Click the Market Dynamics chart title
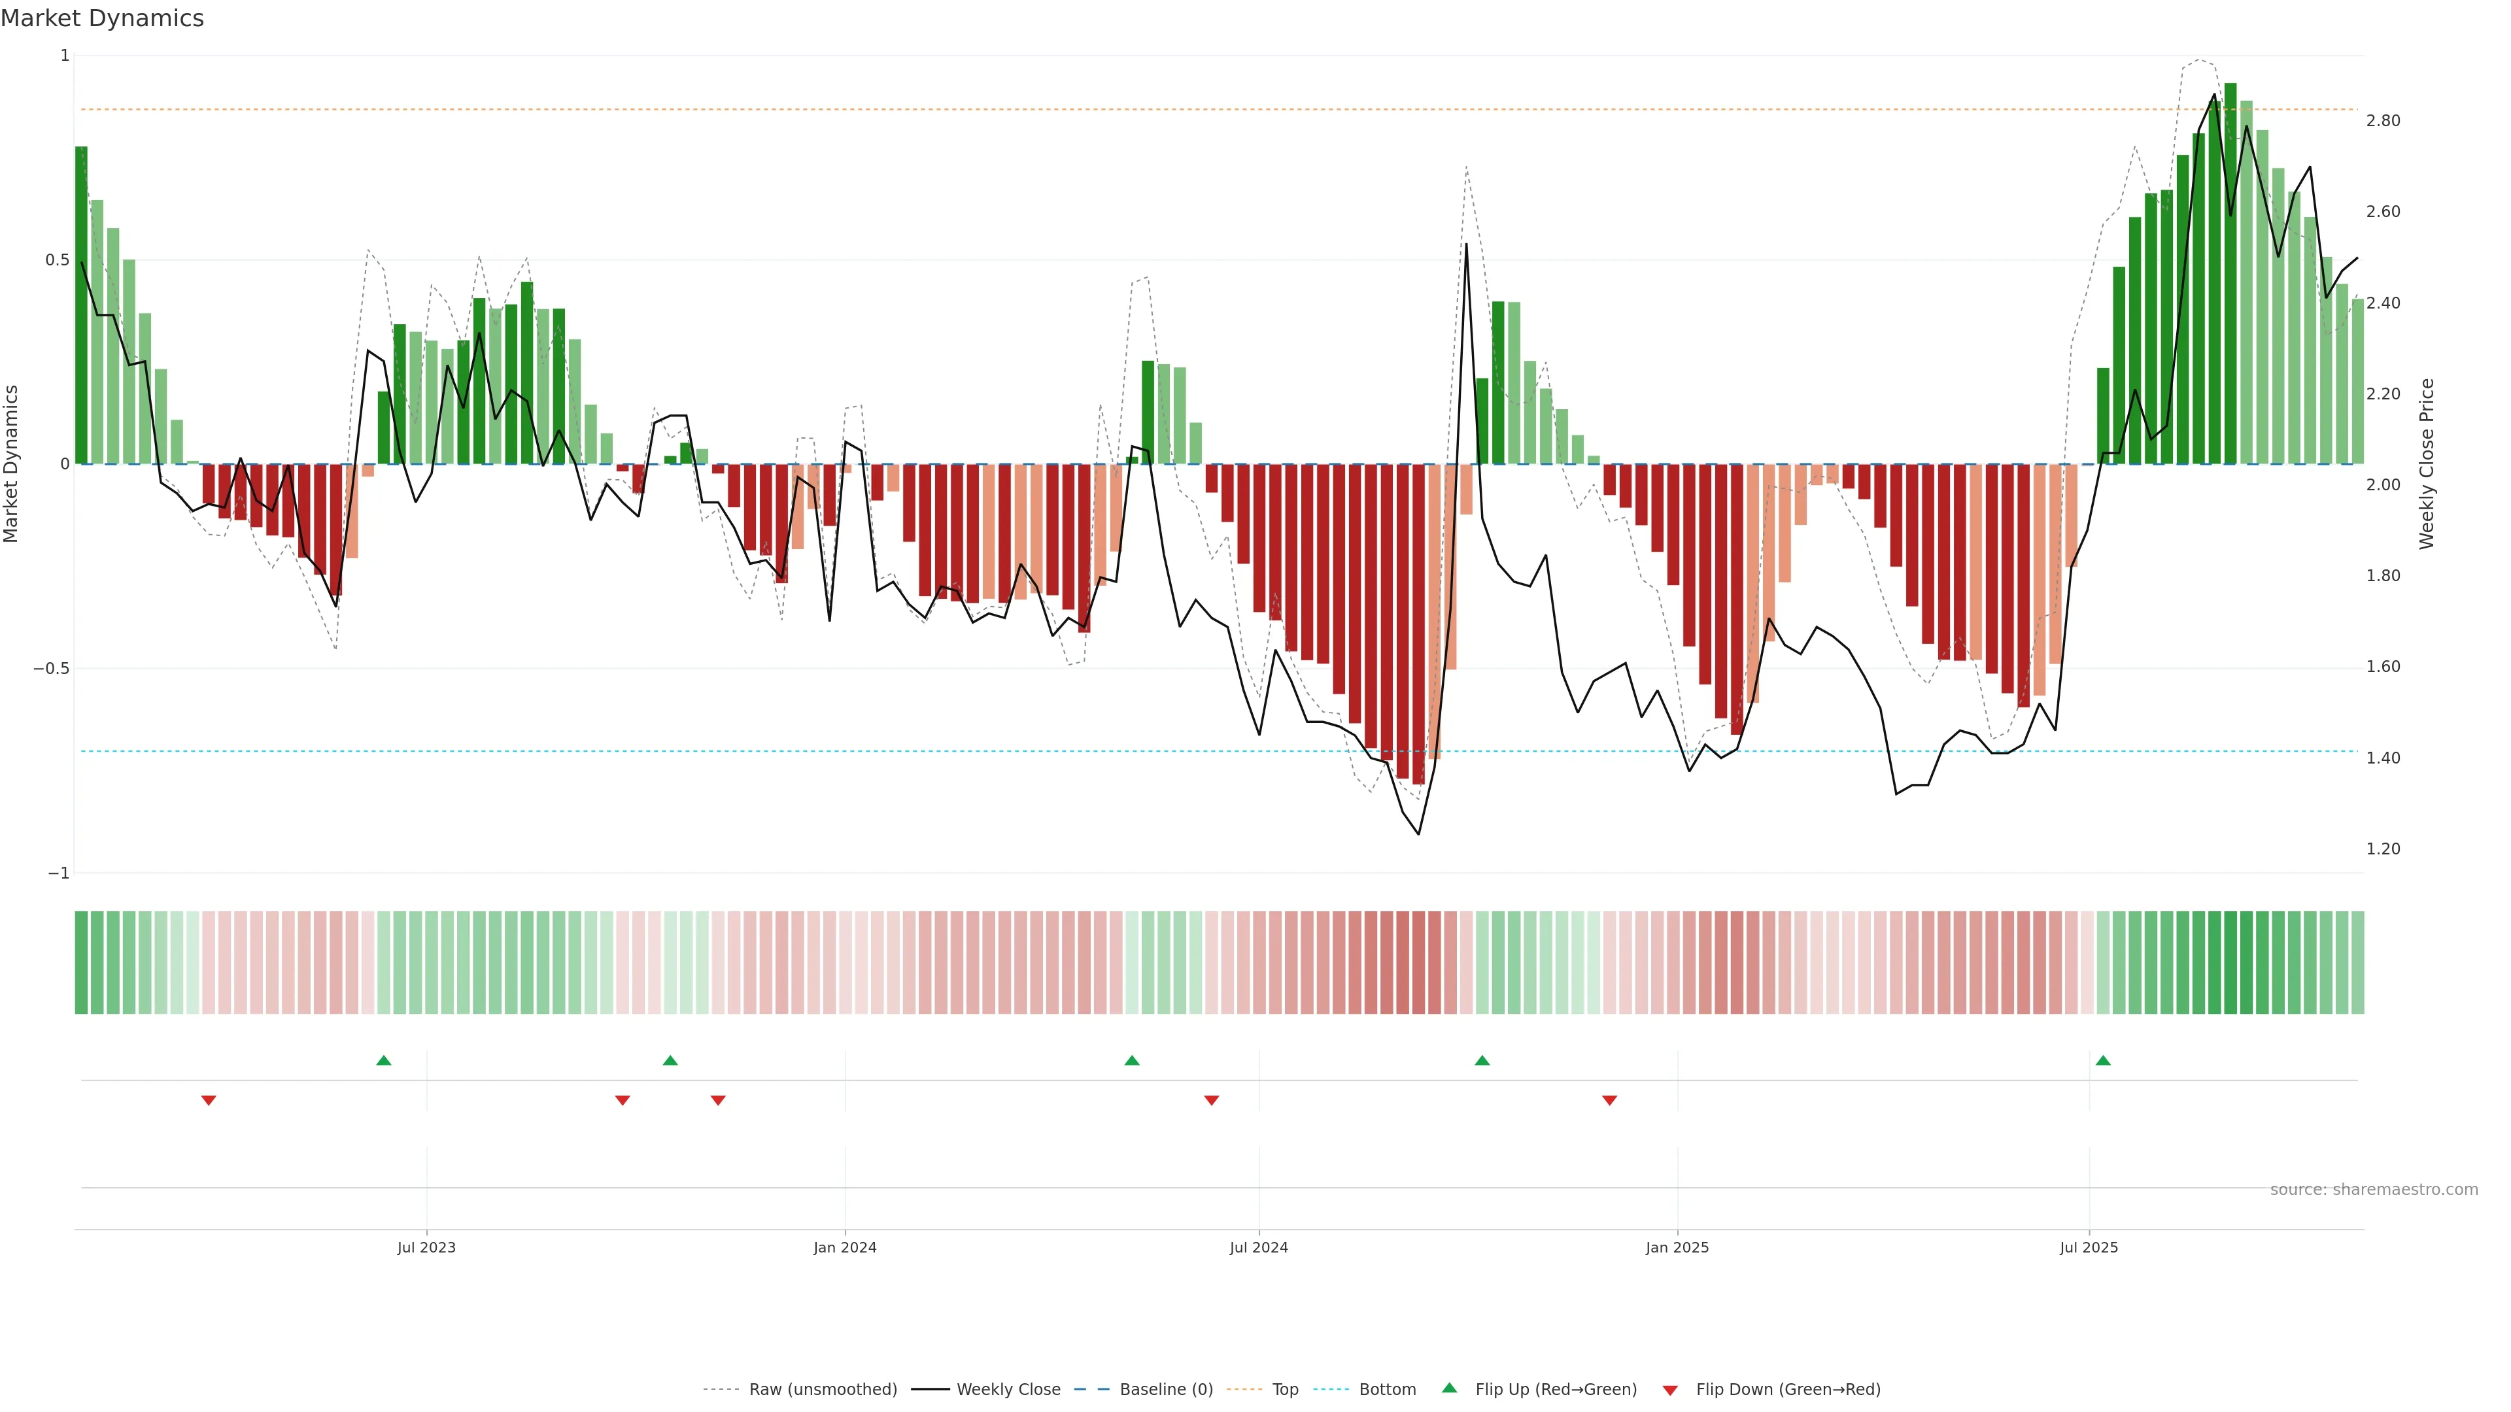2511x1412 pixels. (103, 18)
